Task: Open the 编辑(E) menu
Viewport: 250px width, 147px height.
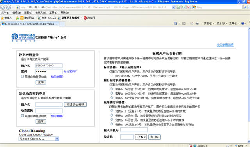Action: point(16,13)
